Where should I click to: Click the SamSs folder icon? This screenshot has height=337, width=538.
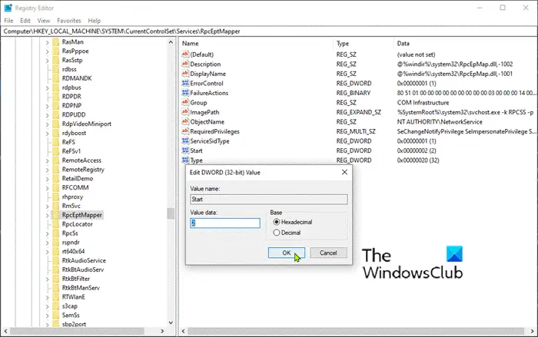[x=56, y=315]
